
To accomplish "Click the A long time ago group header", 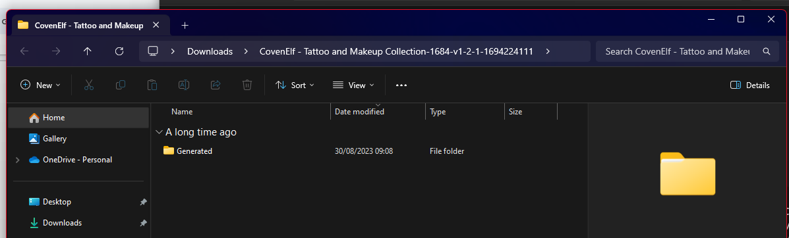I will click(x=201, y=132).
